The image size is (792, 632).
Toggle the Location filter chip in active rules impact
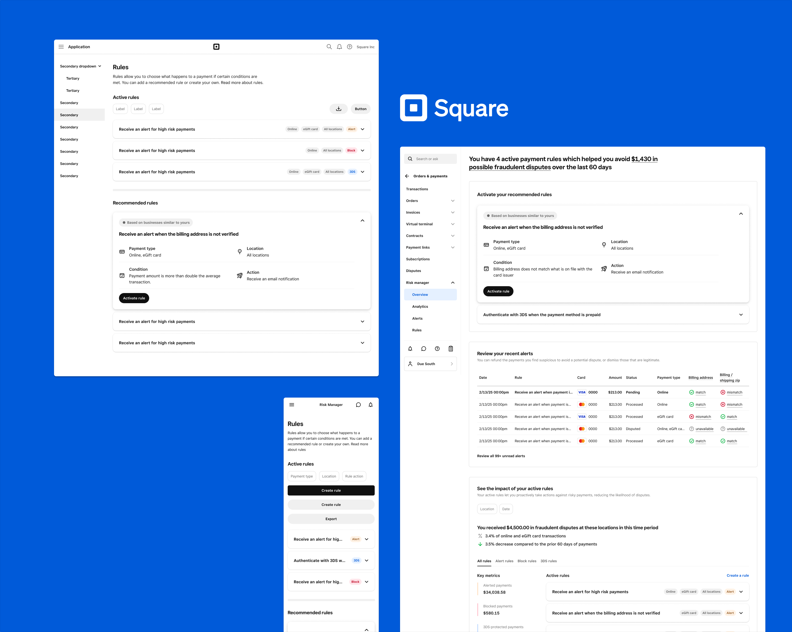[x=487, y=509]
